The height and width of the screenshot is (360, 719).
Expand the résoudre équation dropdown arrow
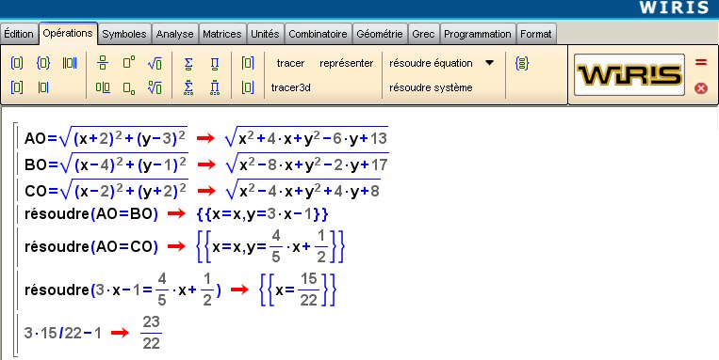pyautogui.click(x=489, y=63)
